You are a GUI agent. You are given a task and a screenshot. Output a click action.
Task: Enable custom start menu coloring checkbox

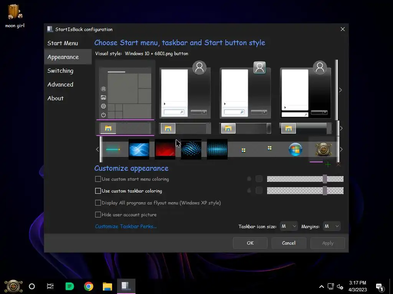(x=98, y=179)
